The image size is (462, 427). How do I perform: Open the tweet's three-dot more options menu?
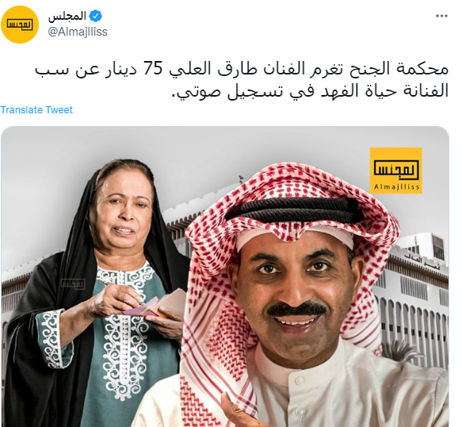point(441,16)
